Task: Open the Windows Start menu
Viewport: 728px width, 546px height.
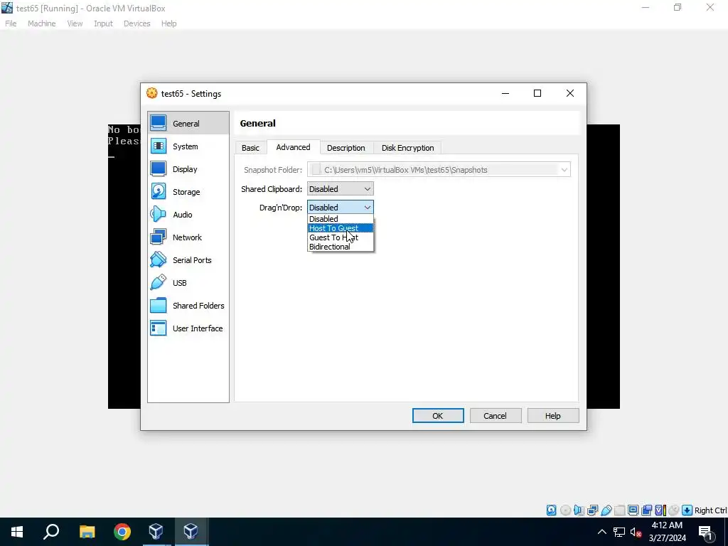Action: coord(17,532)
